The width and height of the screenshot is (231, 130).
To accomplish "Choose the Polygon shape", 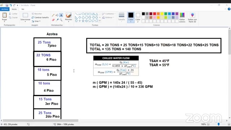I will click(93, 14).
